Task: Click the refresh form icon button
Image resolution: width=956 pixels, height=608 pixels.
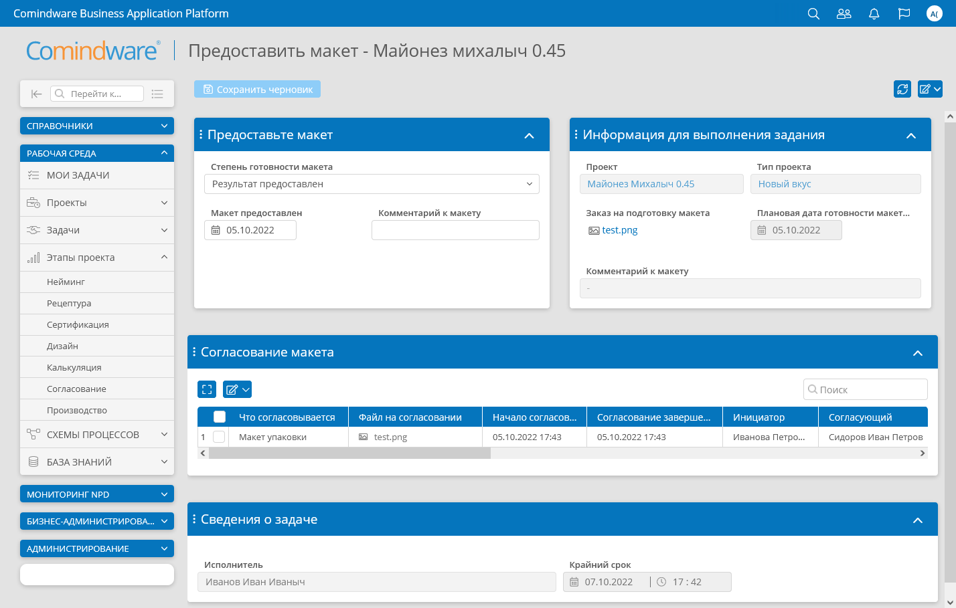Action: tap(902, 89)
